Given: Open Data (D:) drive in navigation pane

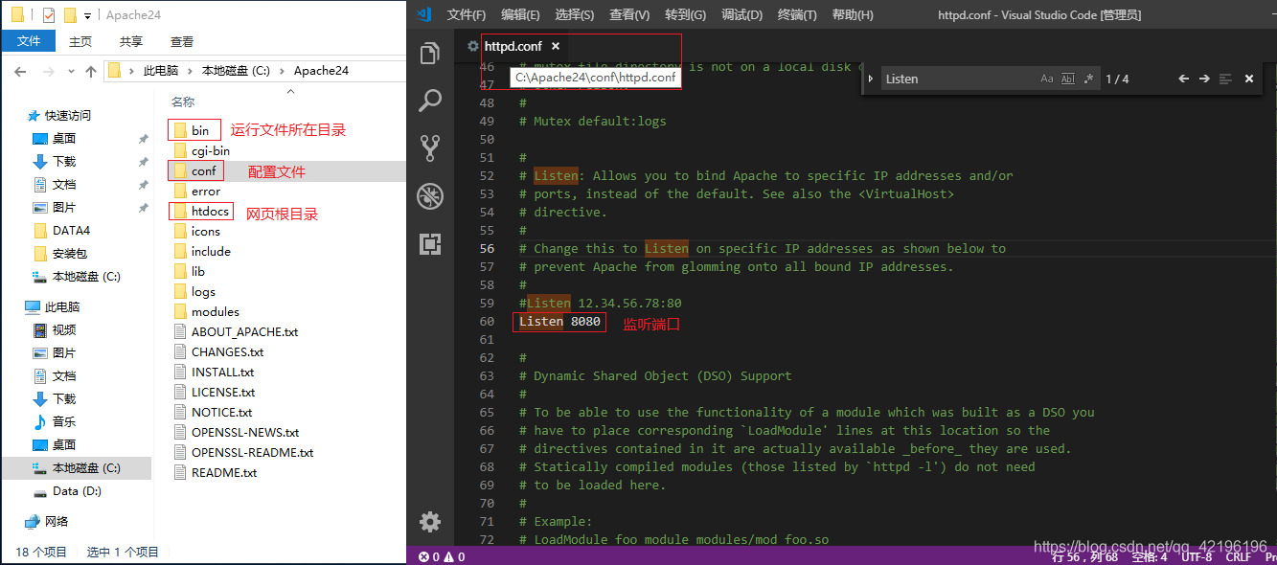Looking at the screenshot, I should 77,490.
